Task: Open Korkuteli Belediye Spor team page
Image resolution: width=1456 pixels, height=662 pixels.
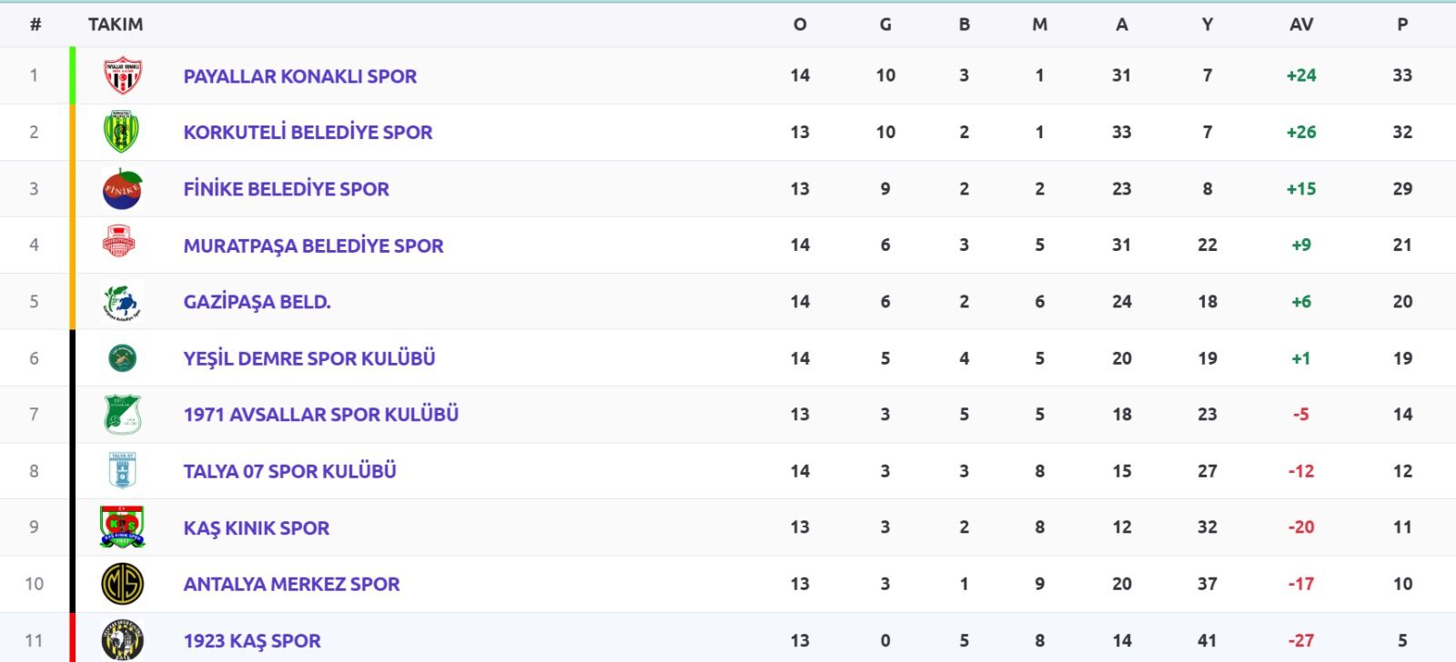Action: coord(308,133)
